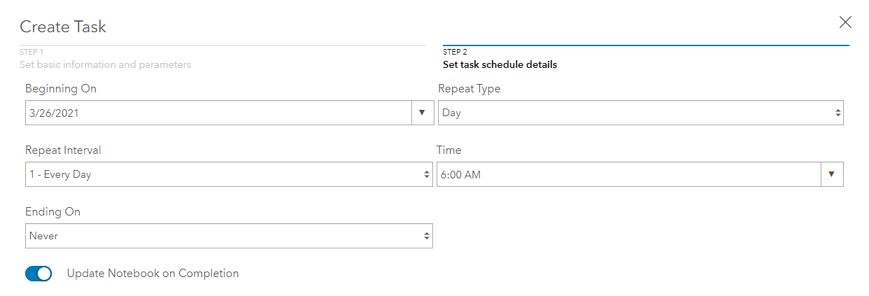869x296 pixels.
Task: Open the Repeat Type Day dropdown
Action: click(x=633, y=113)
